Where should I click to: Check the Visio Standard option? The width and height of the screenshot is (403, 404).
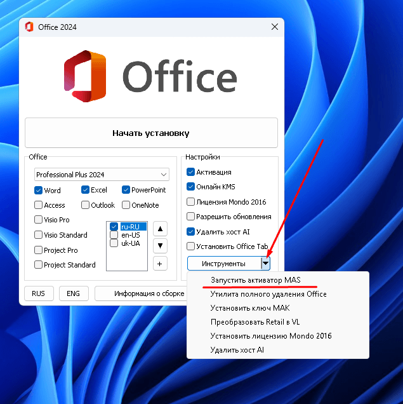tap(38, 235)
